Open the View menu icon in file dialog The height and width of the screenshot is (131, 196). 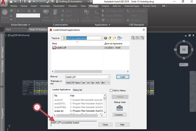point(120,38)
